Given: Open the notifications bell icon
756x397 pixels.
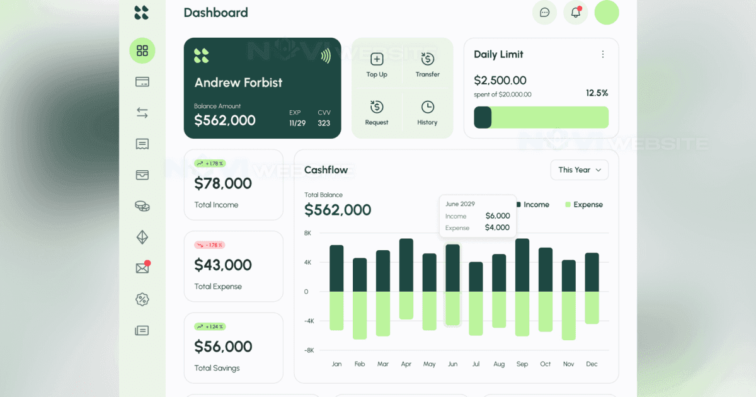Looking at the screenshot, I should click(575, 13).
